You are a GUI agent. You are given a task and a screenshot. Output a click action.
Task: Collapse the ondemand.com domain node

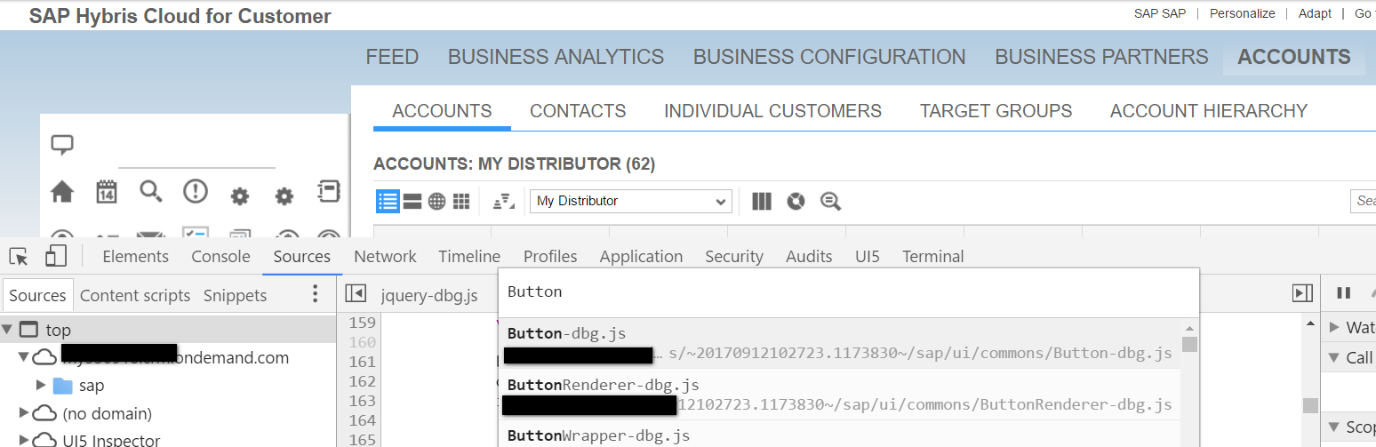[x=23, y=358]
